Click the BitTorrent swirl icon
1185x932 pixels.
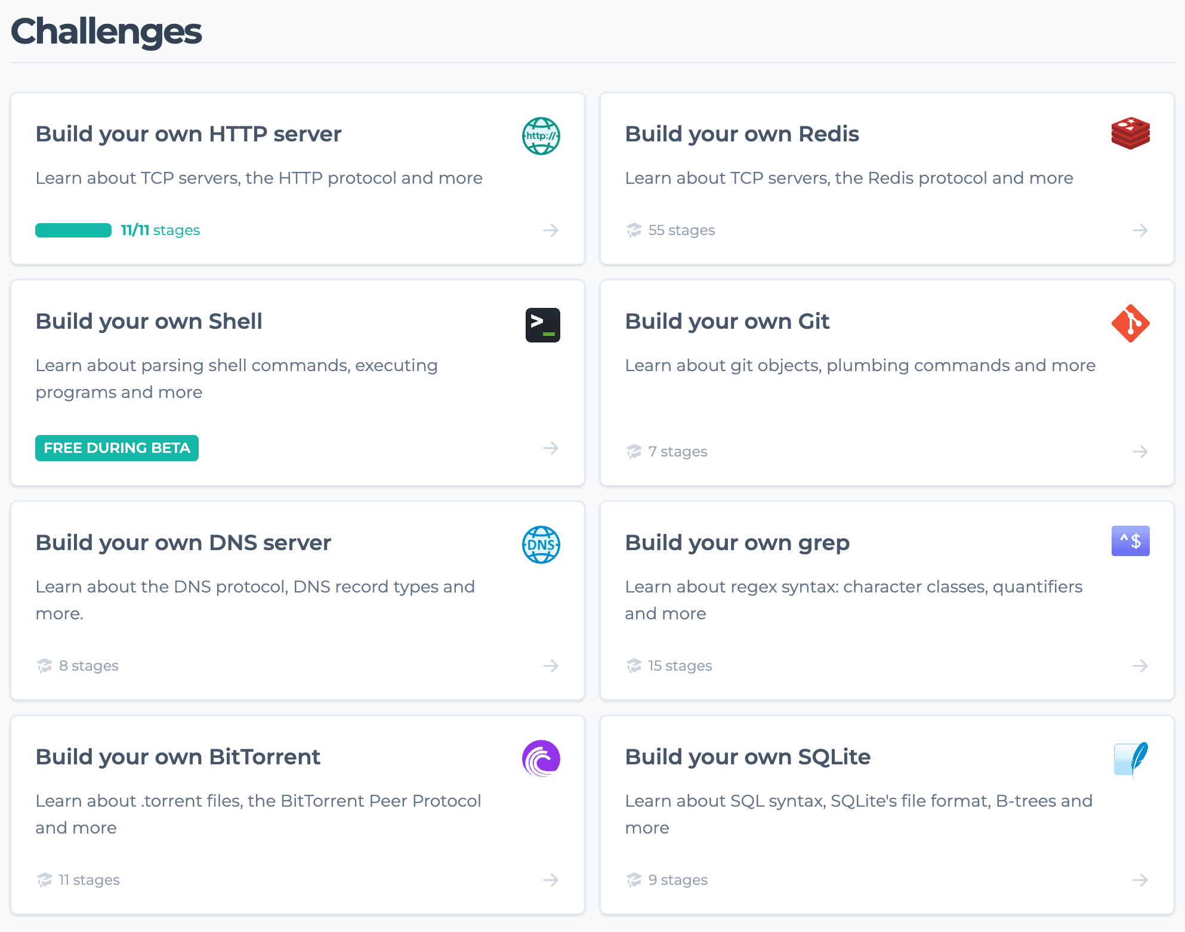(x=542, y=758)
